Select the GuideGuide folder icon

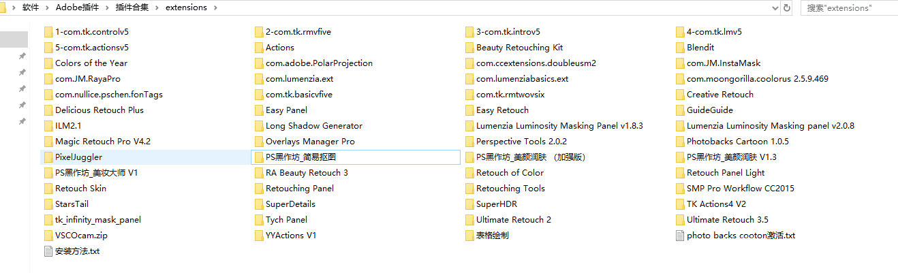(680, 110)
